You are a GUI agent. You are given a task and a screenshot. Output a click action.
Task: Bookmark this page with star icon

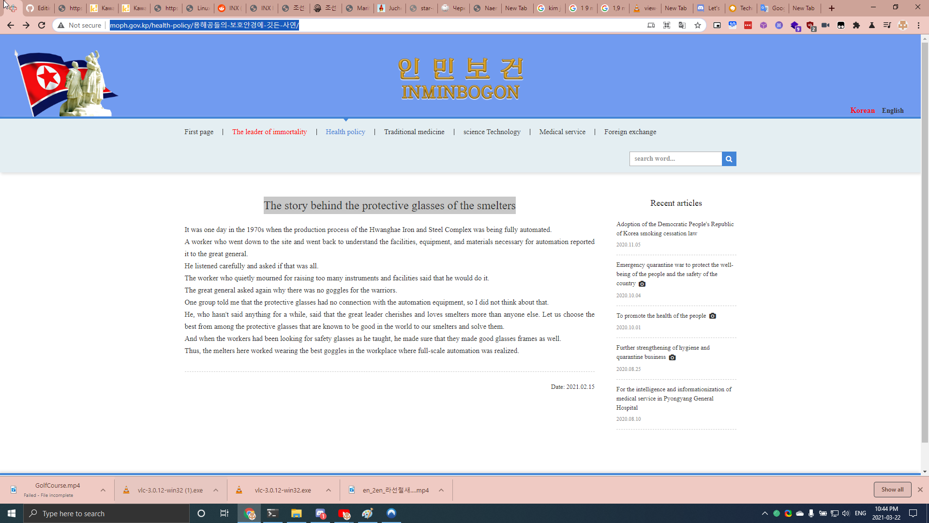[698, 25]
